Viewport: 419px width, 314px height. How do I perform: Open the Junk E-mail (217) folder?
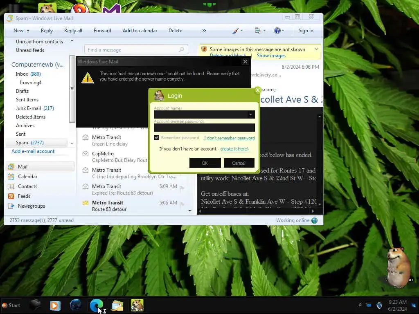tap(35, 108)
